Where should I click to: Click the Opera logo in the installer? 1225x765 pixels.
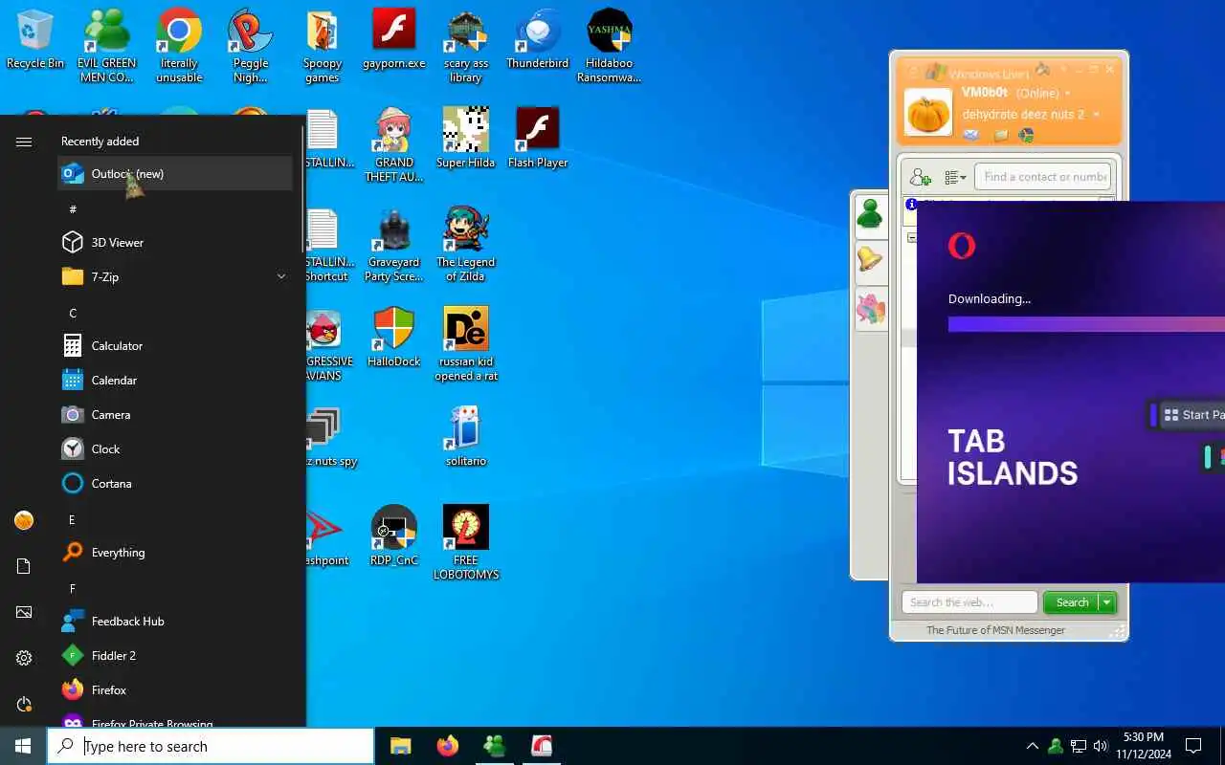pyautogui.click(x=962, y=246)
